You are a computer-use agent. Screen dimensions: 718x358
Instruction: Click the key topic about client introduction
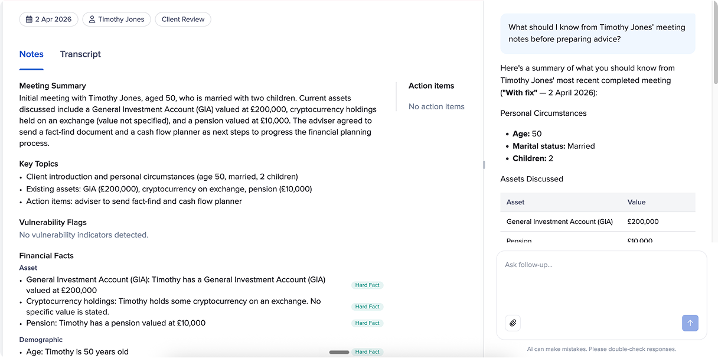point(162,177)
